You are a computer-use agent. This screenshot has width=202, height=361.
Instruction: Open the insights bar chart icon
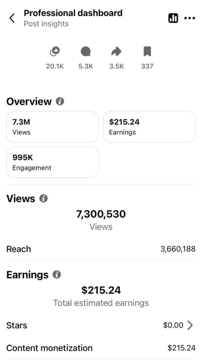(x=173, y=18)
